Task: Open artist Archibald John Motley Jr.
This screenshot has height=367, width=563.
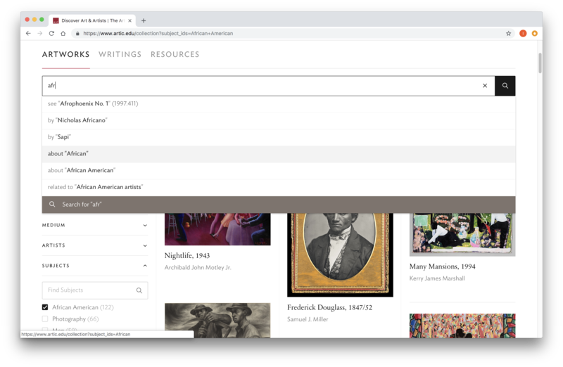Action: [198, 268]
